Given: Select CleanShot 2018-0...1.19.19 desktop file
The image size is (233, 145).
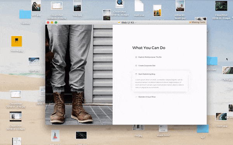Looking at the screenshot, I should click(57, 11).
